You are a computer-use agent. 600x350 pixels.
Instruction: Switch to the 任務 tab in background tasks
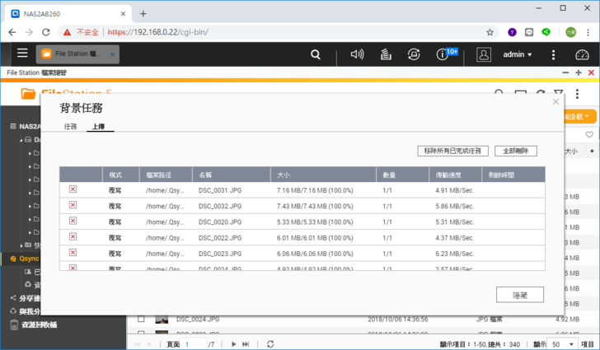[70, 127]
